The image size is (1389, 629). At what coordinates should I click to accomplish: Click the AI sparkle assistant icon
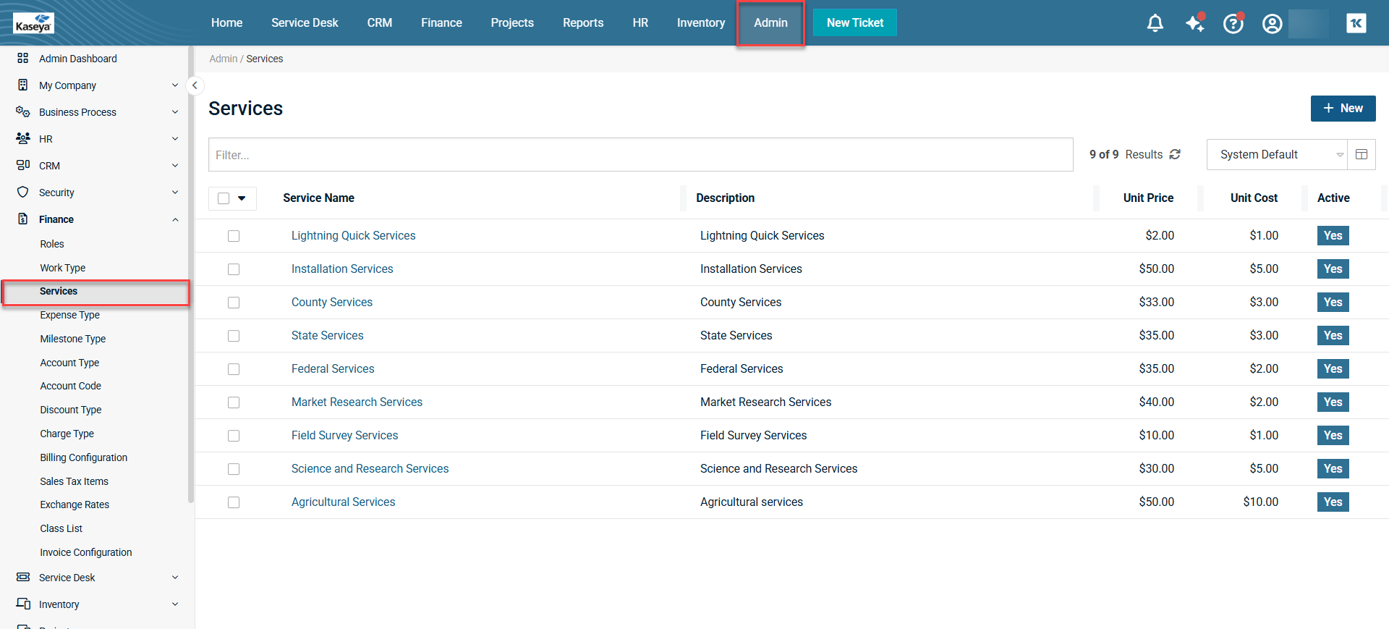point(1194,23)
